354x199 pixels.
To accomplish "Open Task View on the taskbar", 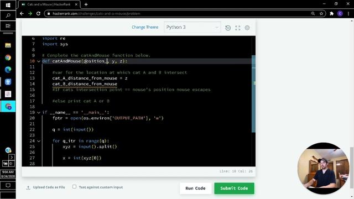I will (x=8, y=26).
